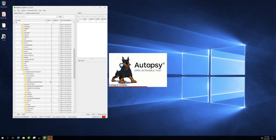Image resolution: width=276 pixels, height=140 pixels.
Task: Select the Group Policy key row
Action: coord(44,109)
